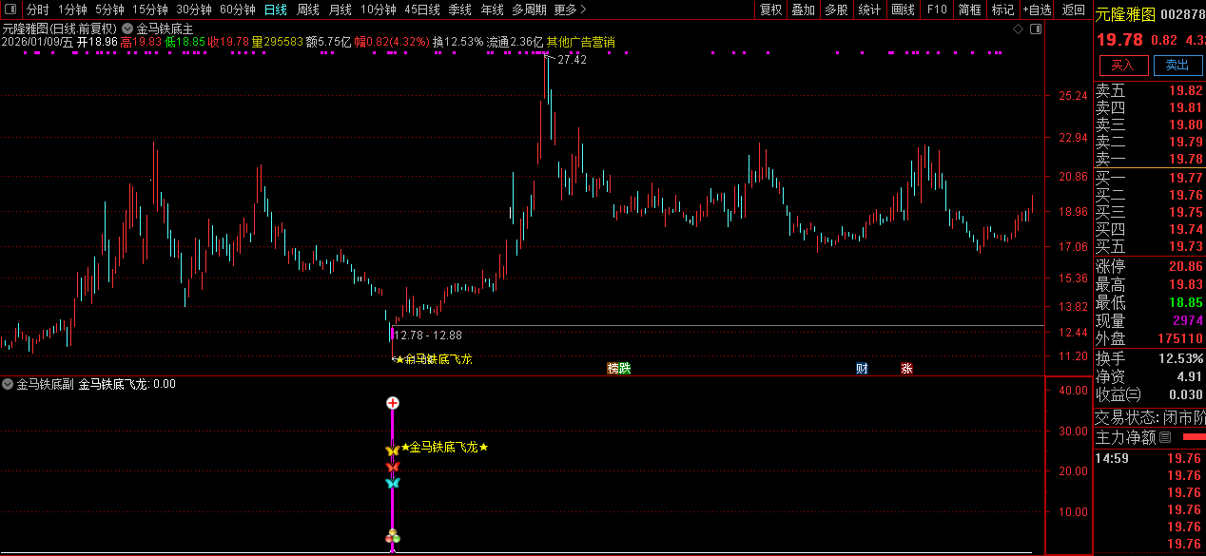Click the 买一 price 19.77
This screenshot has height=556, width=1206.
point(1185,178)
